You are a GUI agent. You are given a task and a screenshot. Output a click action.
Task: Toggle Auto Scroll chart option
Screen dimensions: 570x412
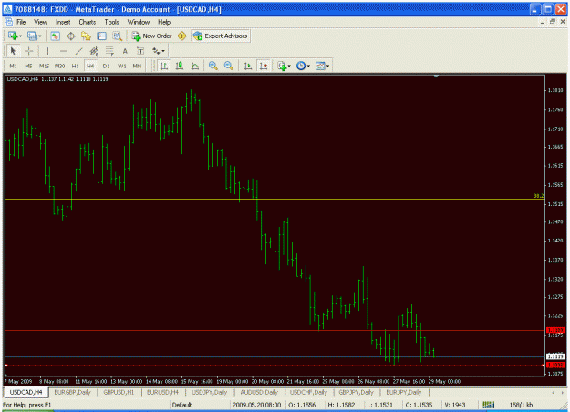[x=247, y=66]
